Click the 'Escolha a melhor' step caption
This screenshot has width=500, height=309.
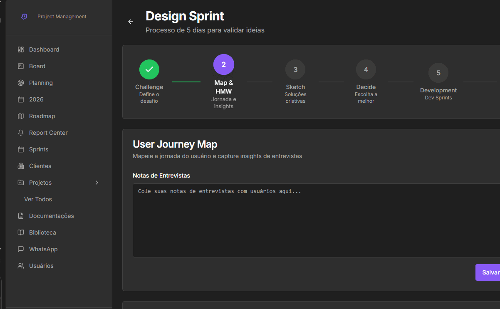[366, 98]
